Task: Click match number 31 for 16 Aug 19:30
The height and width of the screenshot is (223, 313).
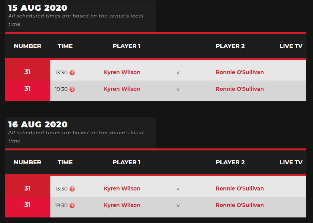Action: click(x=27, y=205)
